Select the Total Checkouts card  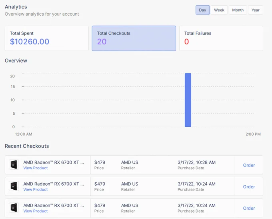point(134,39)
